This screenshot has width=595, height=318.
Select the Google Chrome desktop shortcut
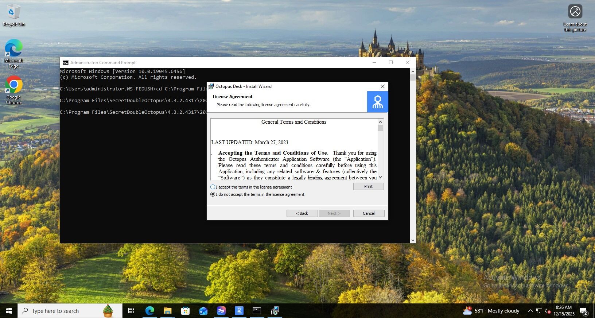tap(14, 90)
